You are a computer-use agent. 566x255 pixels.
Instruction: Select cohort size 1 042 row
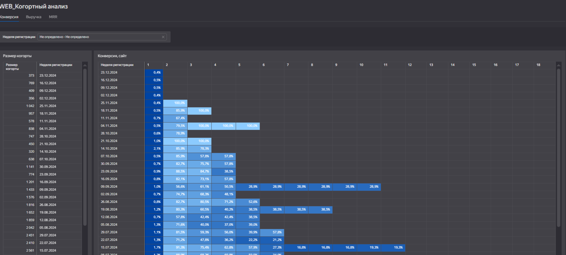point(43,106)
